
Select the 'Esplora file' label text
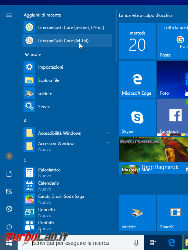point(48,80)
